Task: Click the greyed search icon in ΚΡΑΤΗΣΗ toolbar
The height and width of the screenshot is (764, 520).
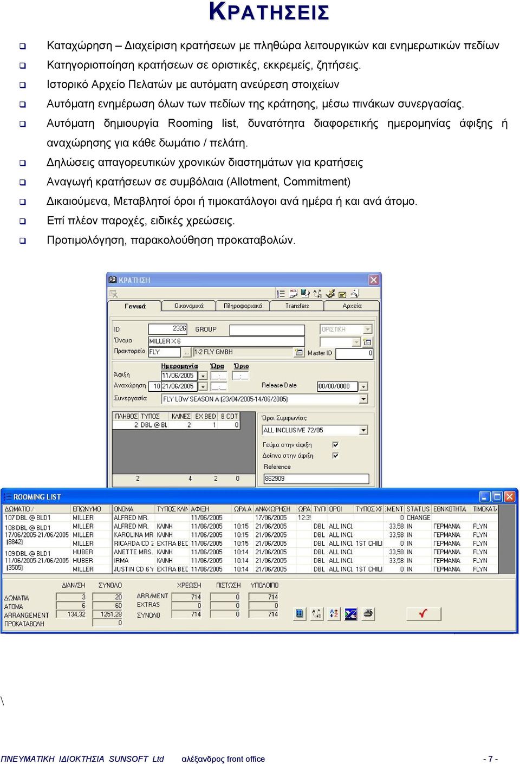Action: (x=114, y=294)
